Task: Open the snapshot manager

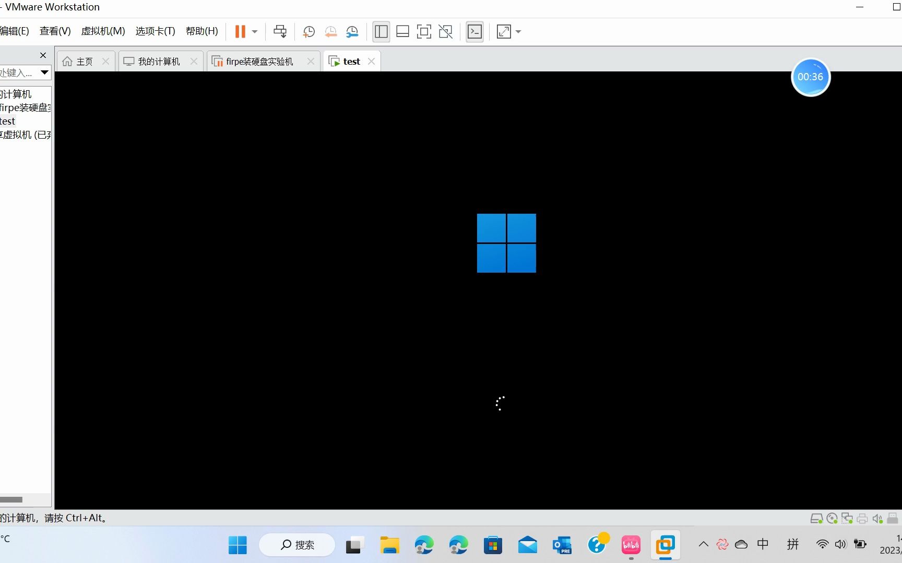Action: [x=352, y=32]
